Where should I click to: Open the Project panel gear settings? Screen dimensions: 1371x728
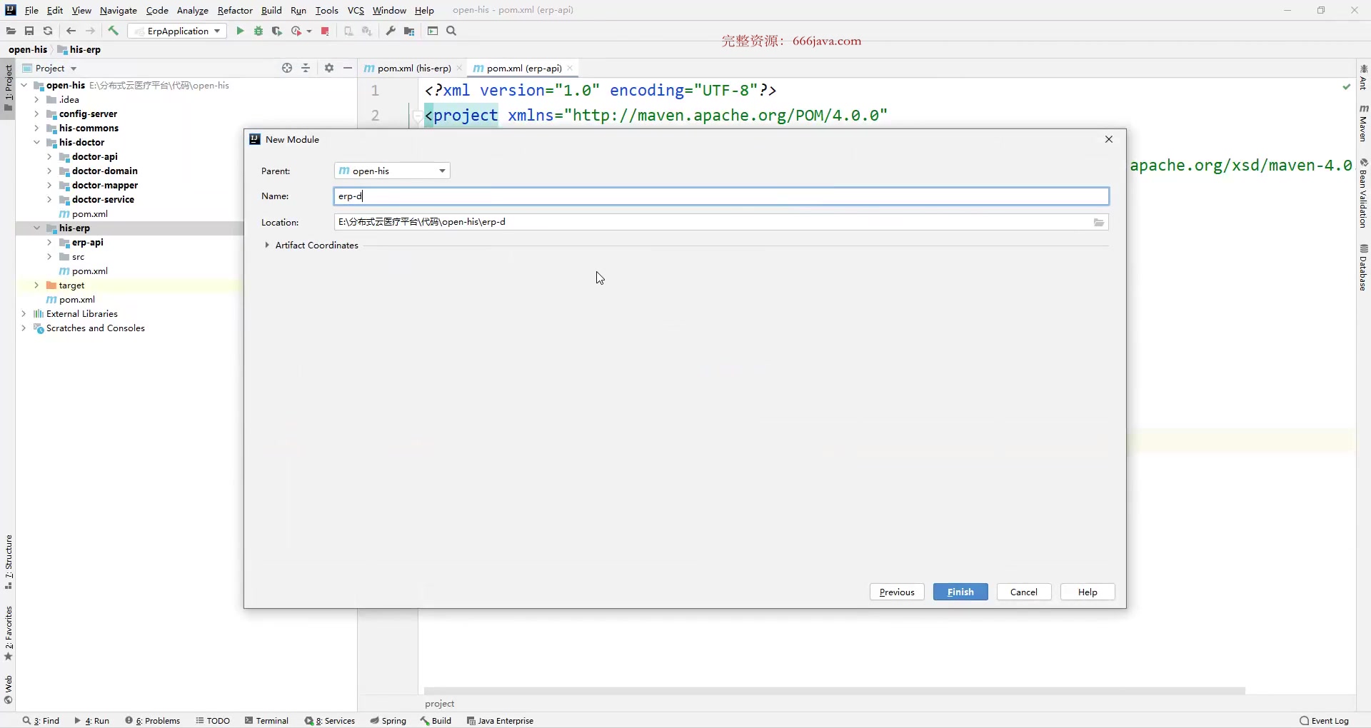[329, 68]
